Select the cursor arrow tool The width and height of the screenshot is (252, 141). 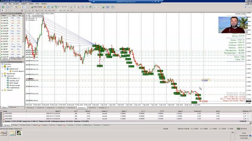coord(3,11)
